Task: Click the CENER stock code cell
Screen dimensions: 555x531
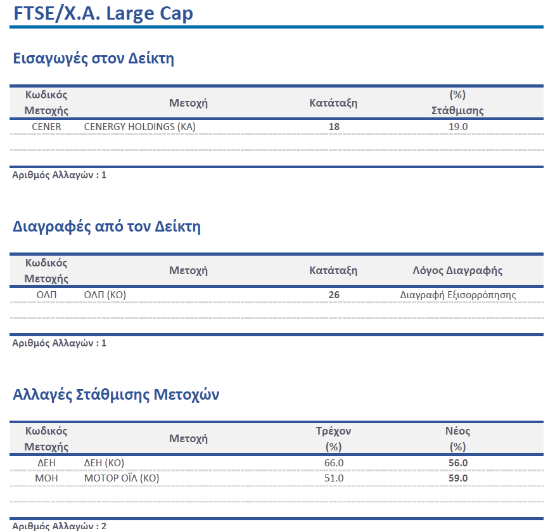Action: click(46, 126)
